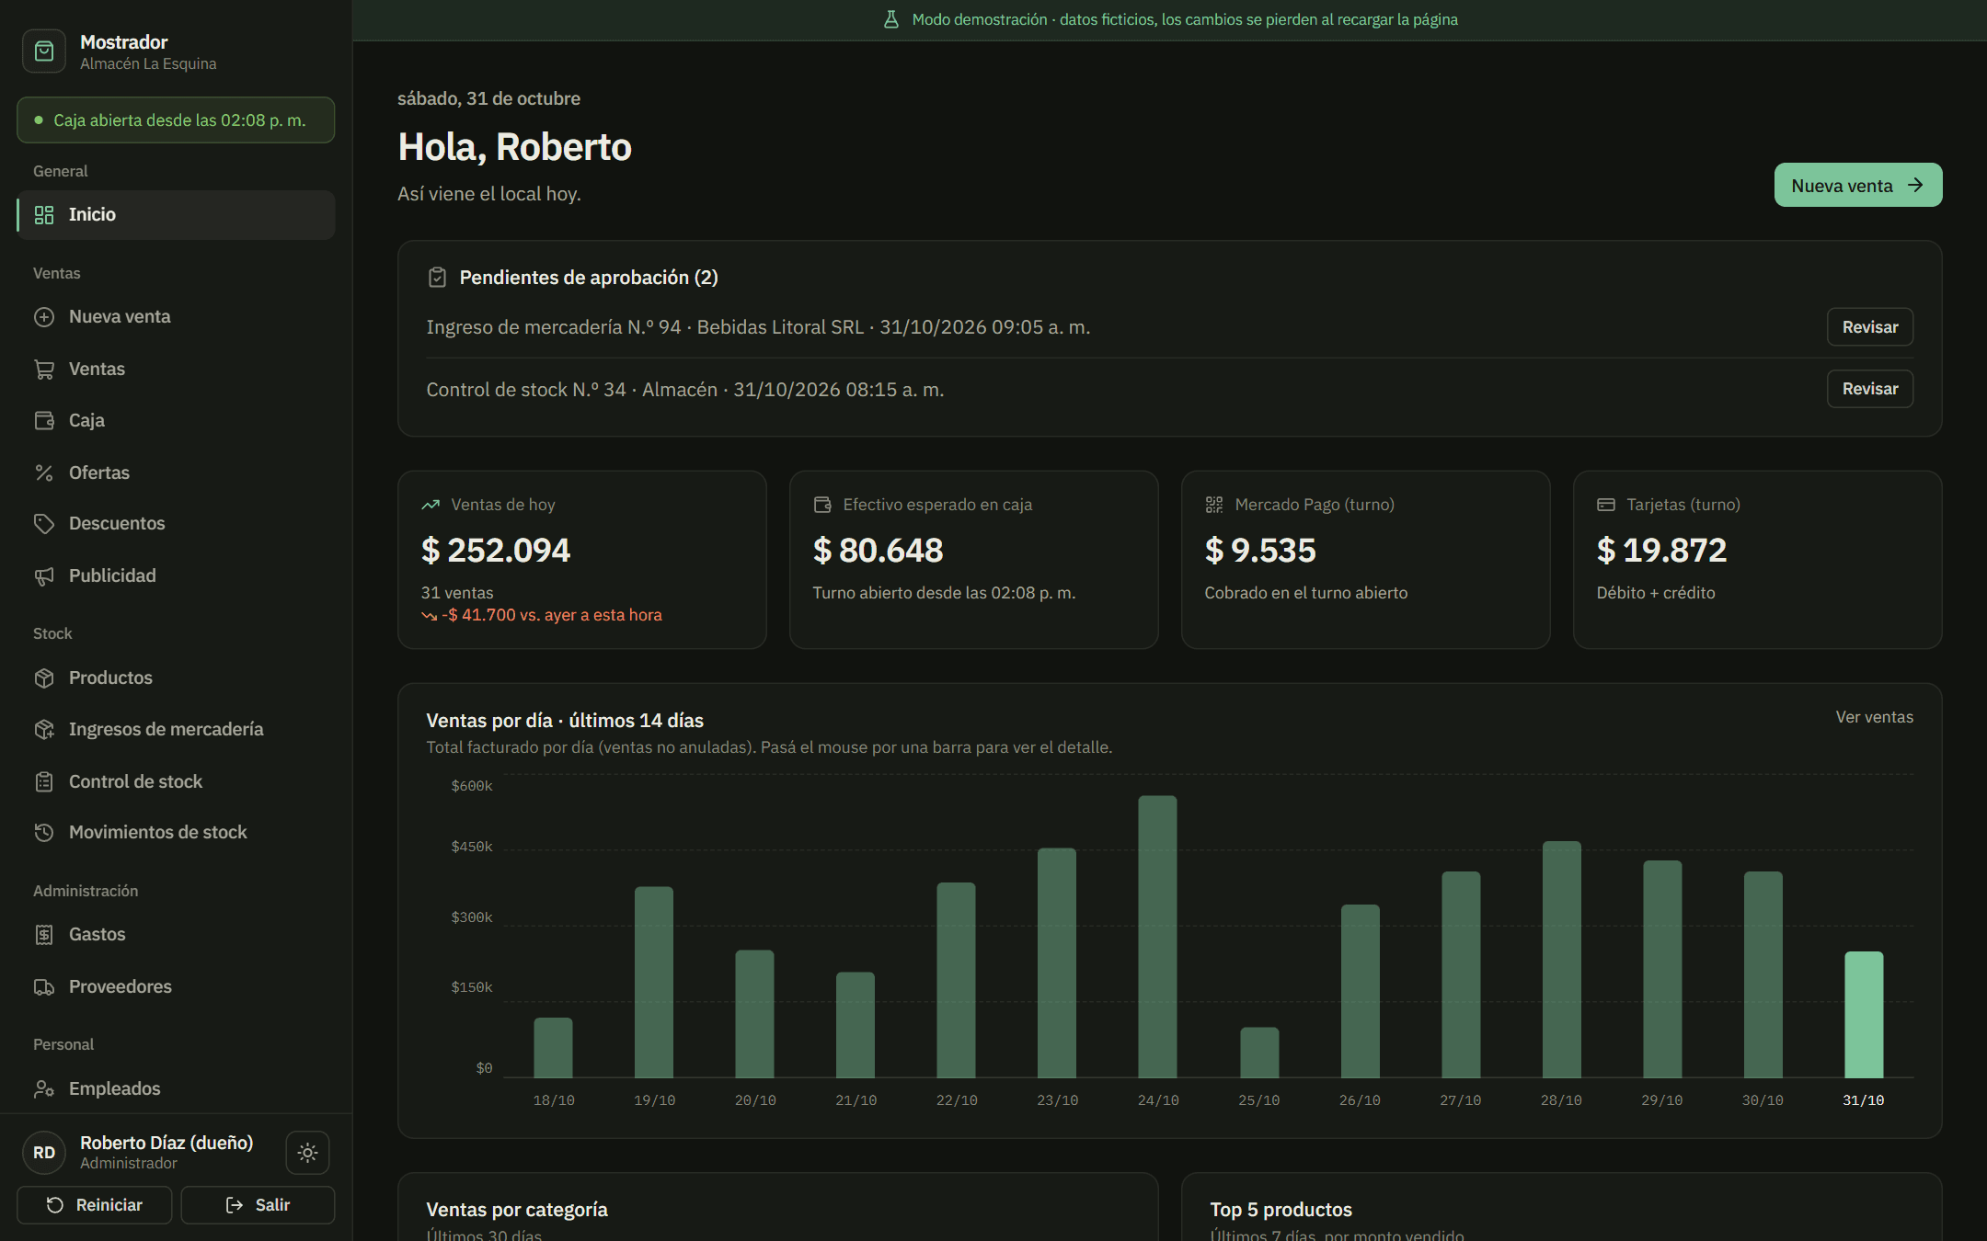Screen dimensions: 1987x1241
Task: Click the megaphone icon for Publicidad
Action: point(44,576)
